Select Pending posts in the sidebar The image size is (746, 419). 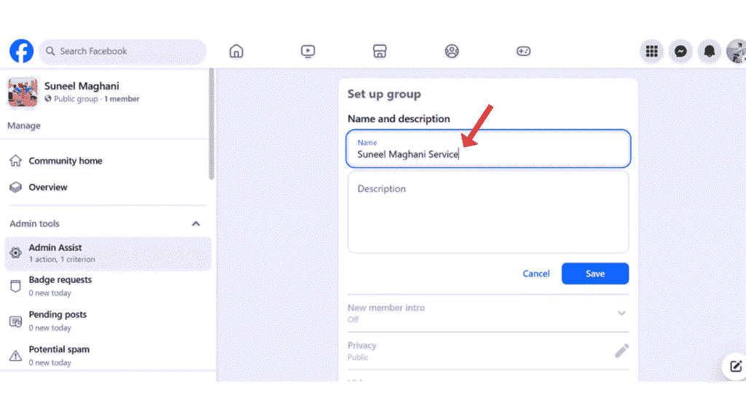point(56,320)
